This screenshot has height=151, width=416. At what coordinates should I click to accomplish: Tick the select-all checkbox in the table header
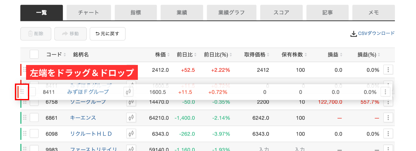coord(34,54)
